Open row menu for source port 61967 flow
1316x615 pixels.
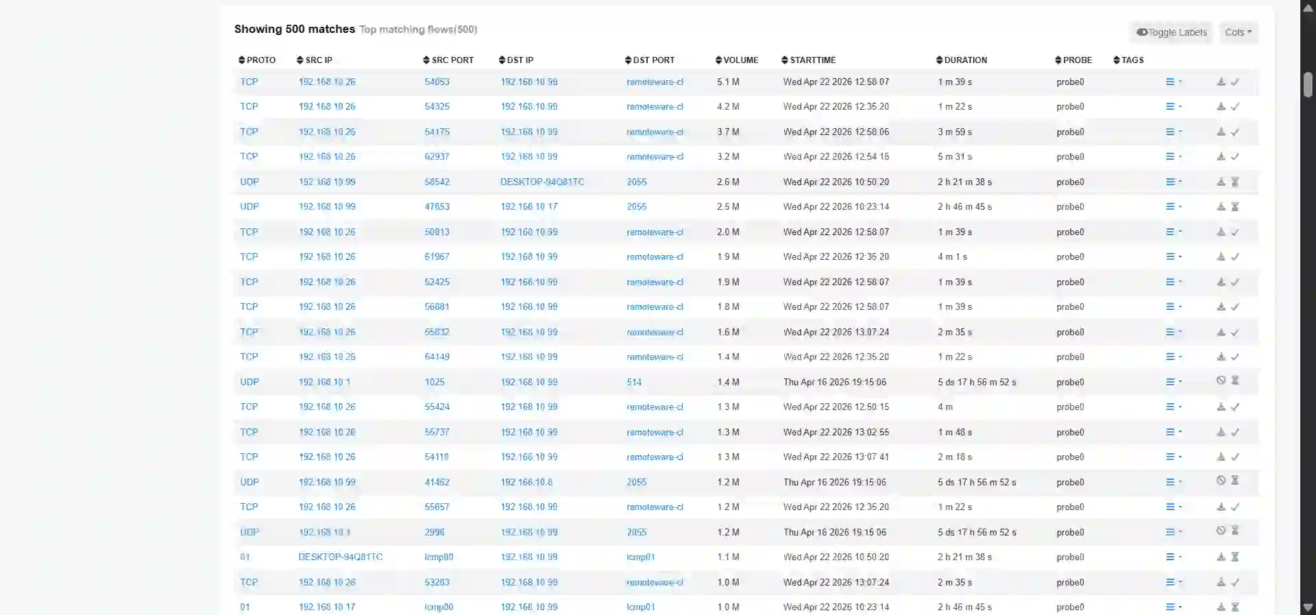coord(1173,257)
